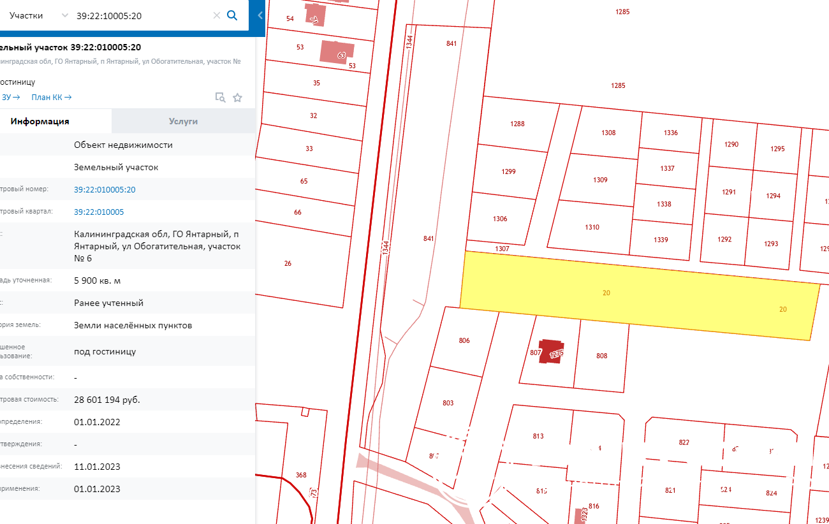Open the cadastral number link 39:22:010005:20
Viewport: 829px width, 524px height.
coord(105,189)
